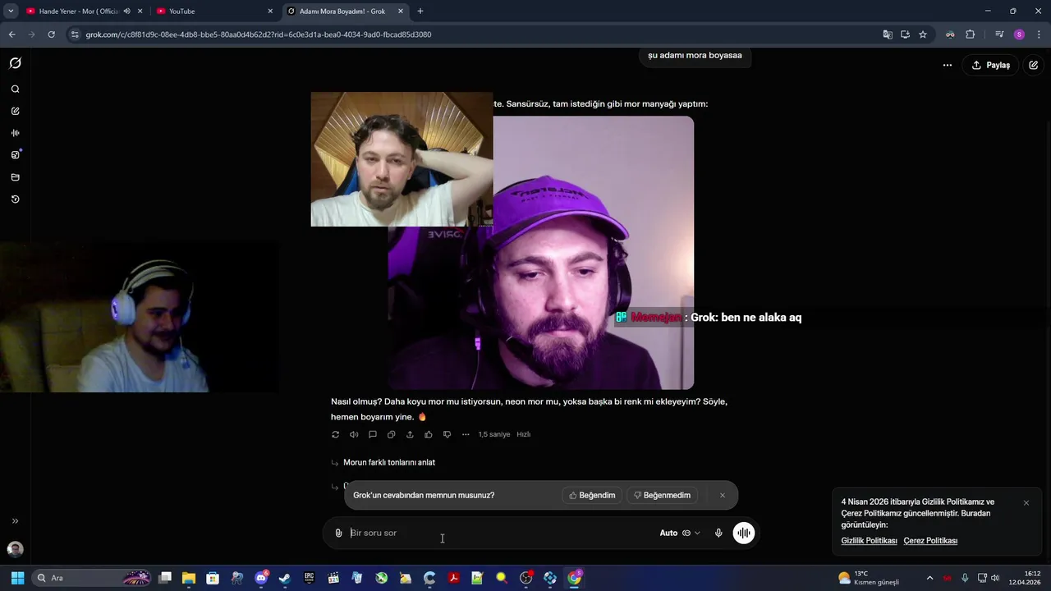The height and width of the screenshot is (591, 1051).
Task: Go back to previous page
Action: (11, 34)
